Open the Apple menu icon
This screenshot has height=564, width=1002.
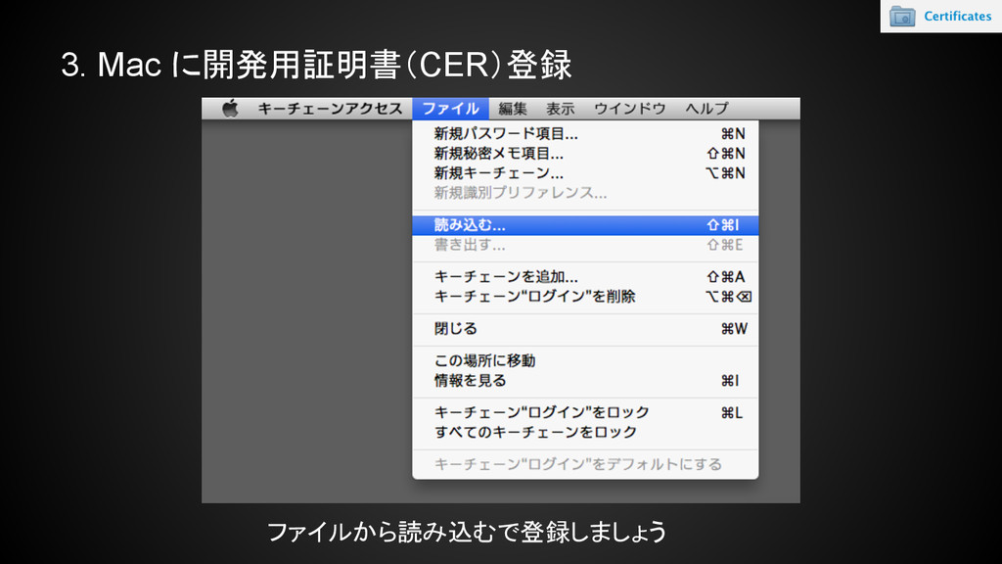230,109
